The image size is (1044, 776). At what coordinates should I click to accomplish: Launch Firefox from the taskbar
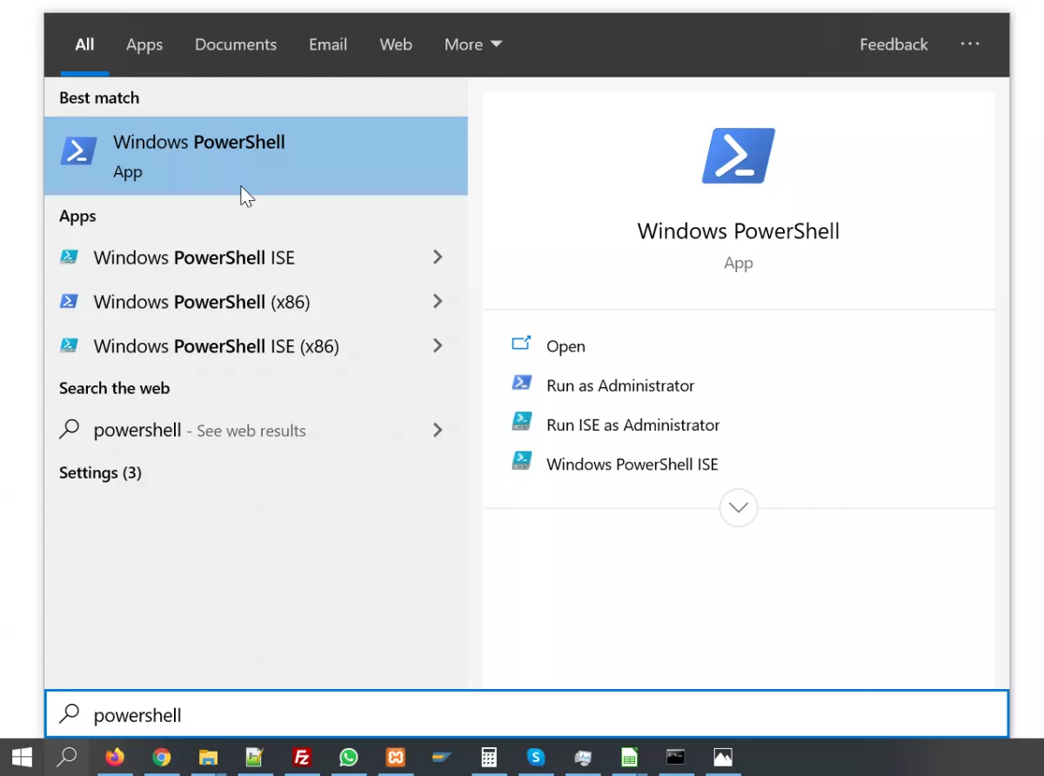coord(115,757)
